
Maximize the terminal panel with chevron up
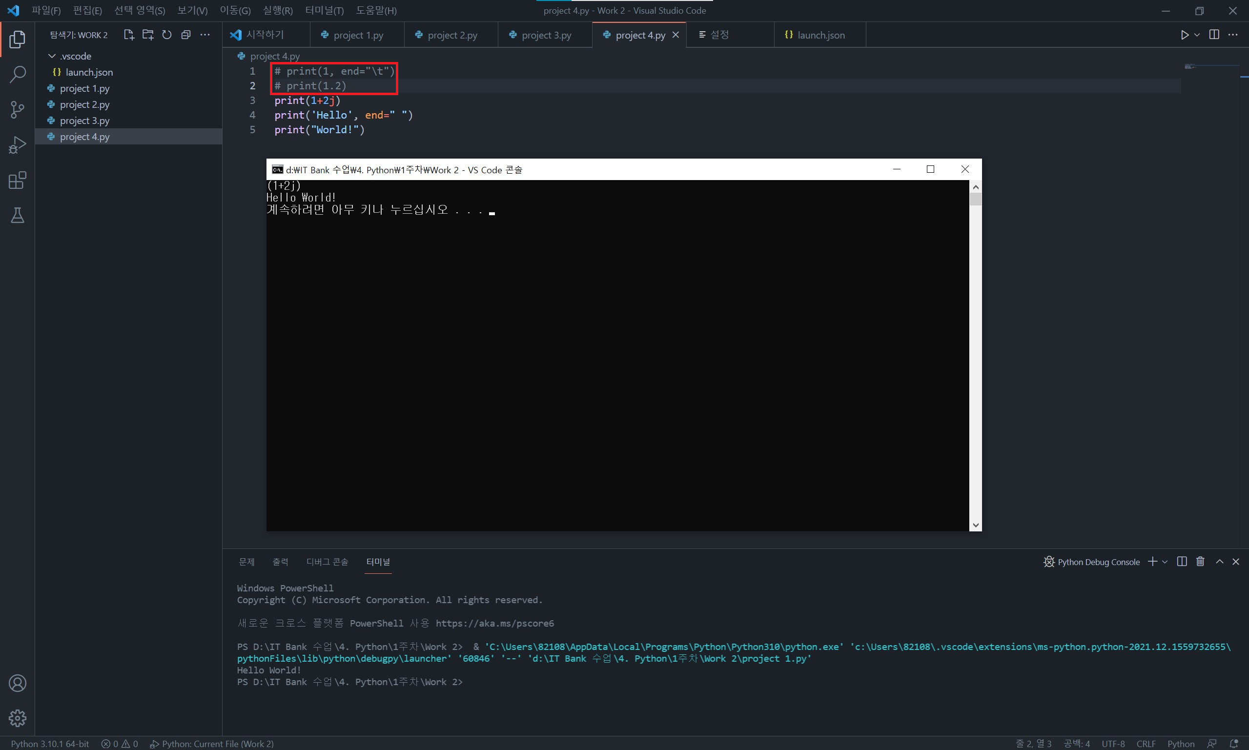tap(1220, 562)
